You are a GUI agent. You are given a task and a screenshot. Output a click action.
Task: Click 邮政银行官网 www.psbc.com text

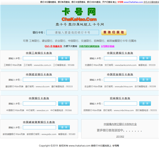coord(42,134)
